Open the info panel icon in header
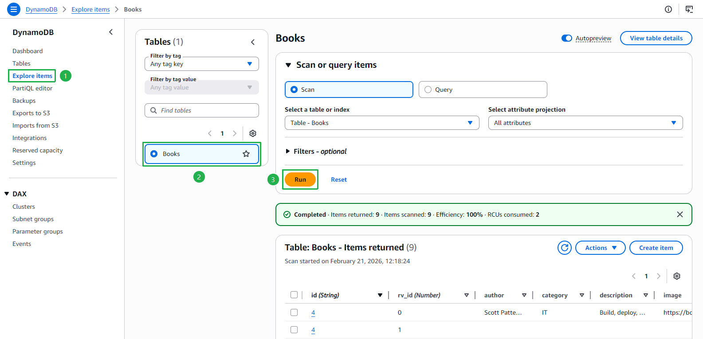Image resolution: width=703 pixels, height=339 pixels. click(668, 9)
